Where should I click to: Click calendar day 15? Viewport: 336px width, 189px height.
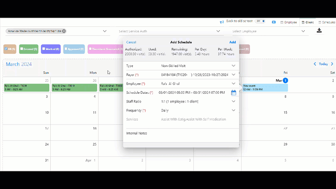(x=285, y=112)
